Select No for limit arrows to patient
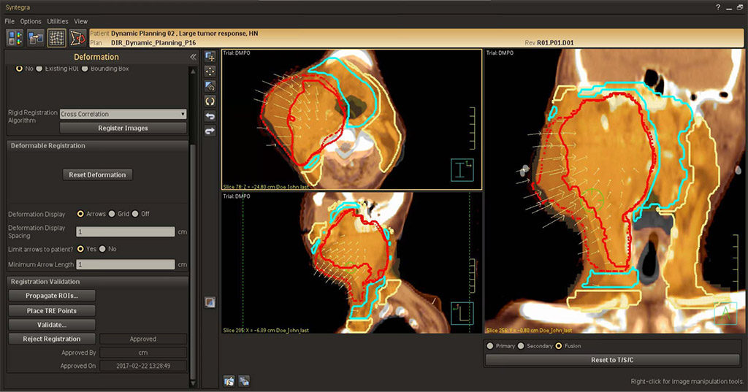Viewport: 748px width, 392px height. [102, 249]
